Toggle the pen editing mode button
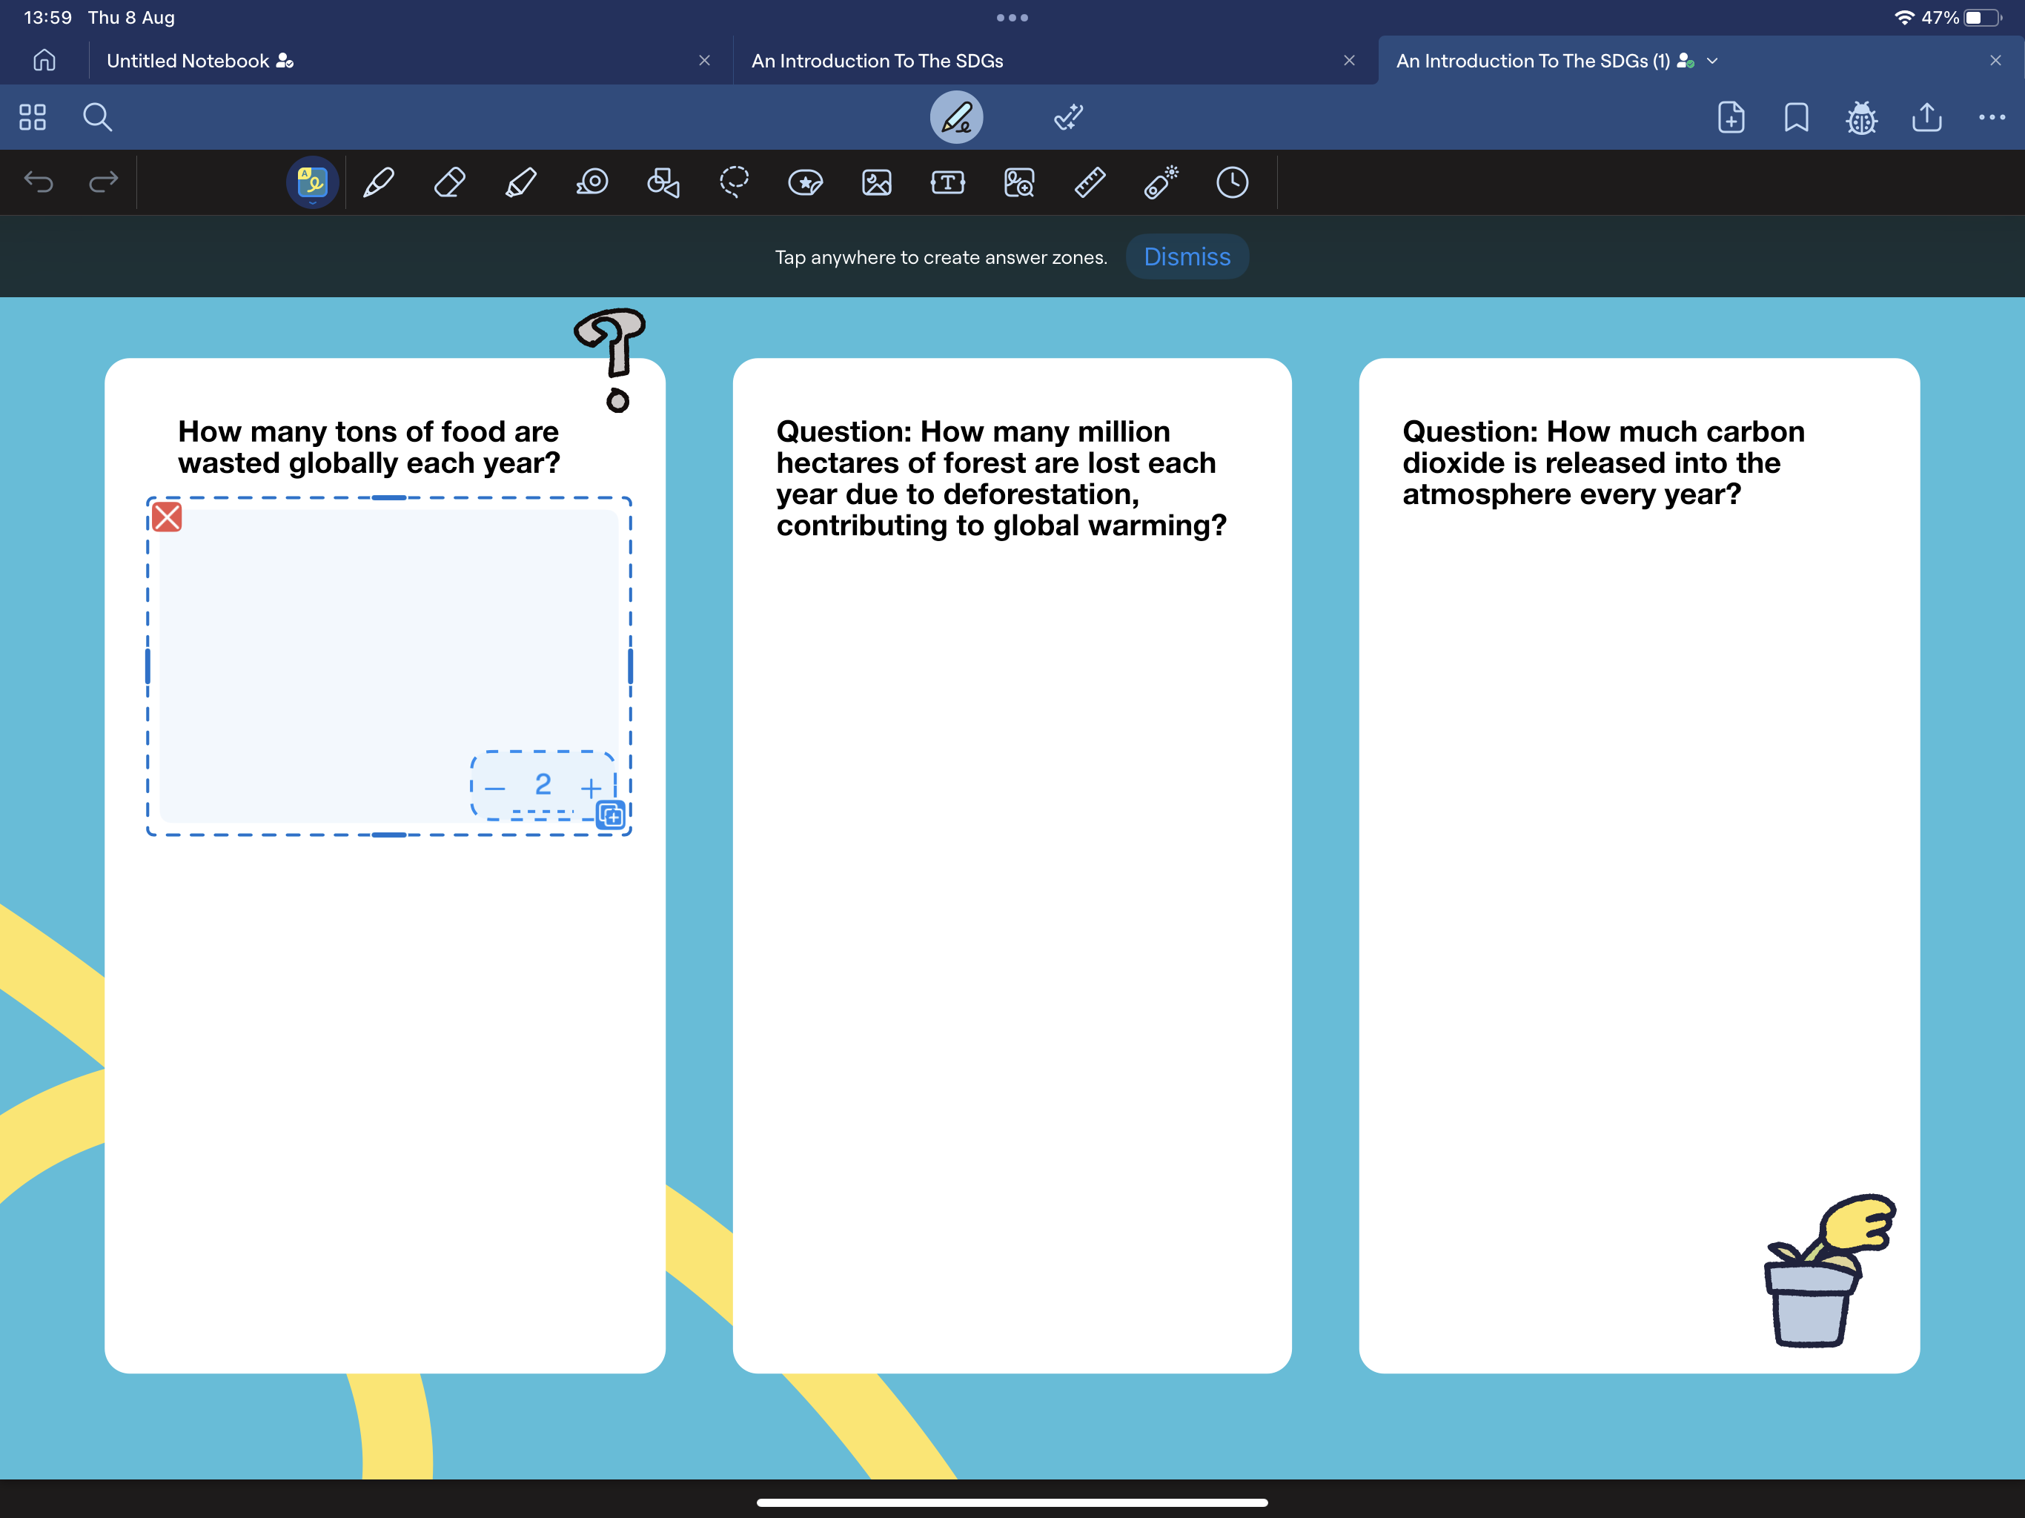The height and width of the screenshot is (1518, 2025). (x=955, y=117)
